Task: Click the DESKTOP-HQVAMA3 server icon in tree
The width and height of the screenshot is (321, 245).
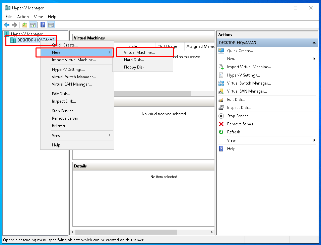Action: click(x=13, y=40)
